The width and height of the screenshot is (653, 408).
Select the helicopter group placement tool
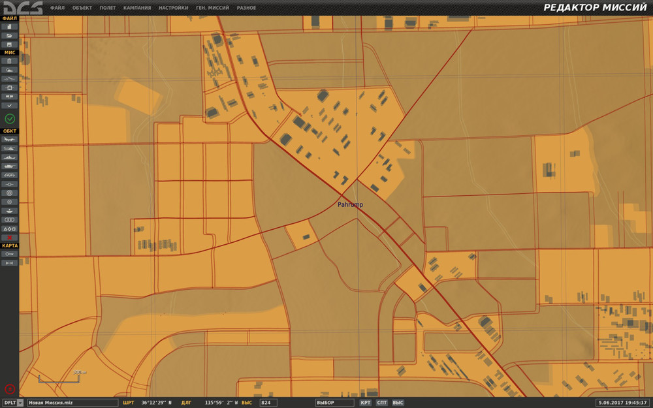(x=10, y=149)
